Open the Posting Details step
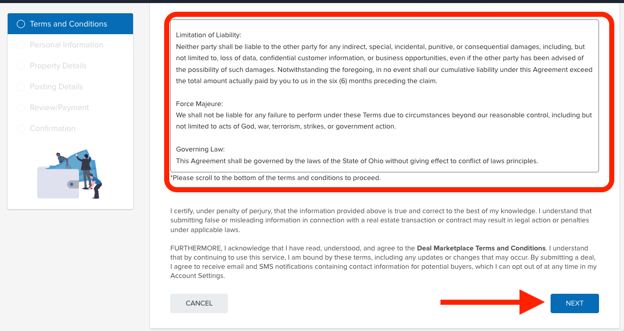Screen dimensions: 624x331 pos(56,87)
